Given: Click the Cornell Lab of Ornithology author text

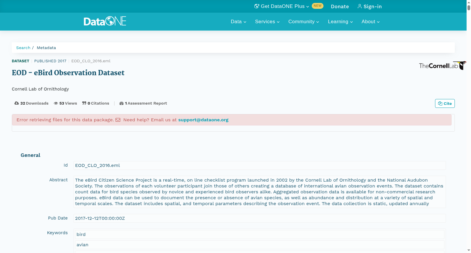Looking at the screenshot, I should 40,89.
